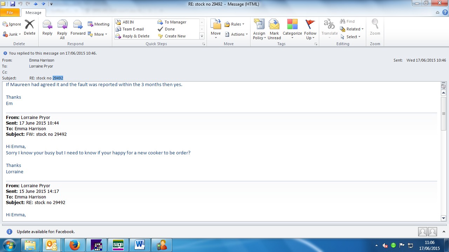
Task: Click the scroll down arrow of the message body
Action: pos(443,218)
